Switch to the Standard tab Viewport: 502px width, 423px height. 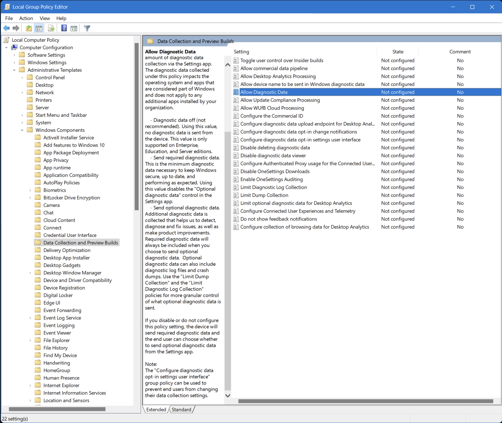click(181, 410)
